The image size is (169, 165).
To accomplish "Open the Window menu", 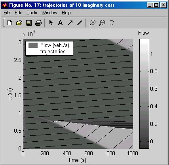I will (x=49, y=13).
